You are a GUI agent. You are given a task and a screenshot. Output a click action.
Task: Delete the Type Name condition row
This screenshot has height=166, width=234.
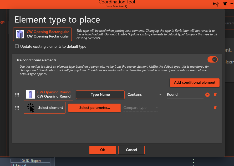click(x=215, y=95)
